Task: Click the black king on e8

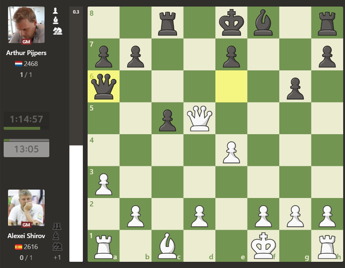Action: 231,22
